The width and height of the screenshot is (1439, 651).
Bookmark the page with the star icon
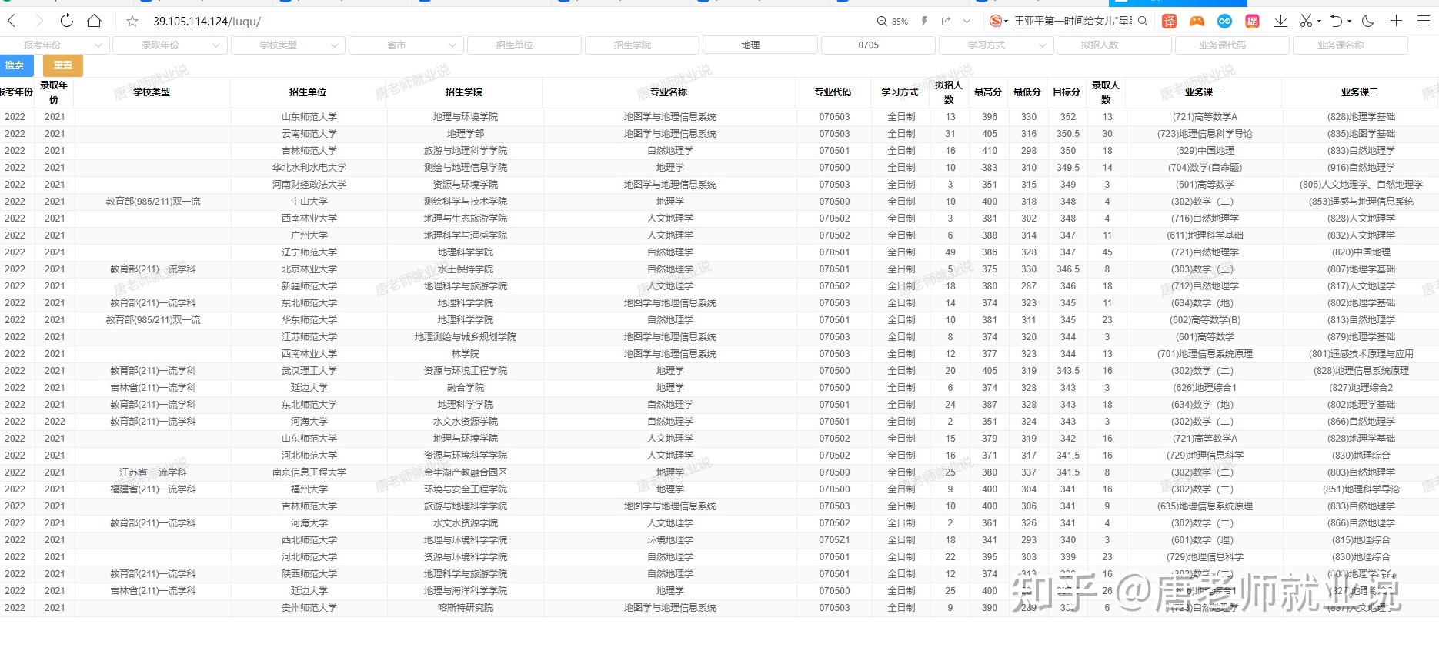coord(132,22)
